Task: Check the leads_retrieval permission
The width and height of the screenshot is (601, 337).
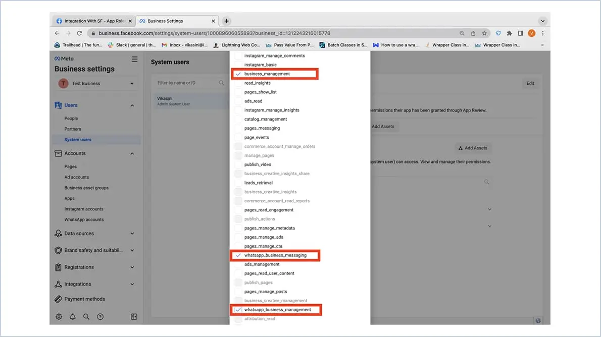Action: (238, 183)
